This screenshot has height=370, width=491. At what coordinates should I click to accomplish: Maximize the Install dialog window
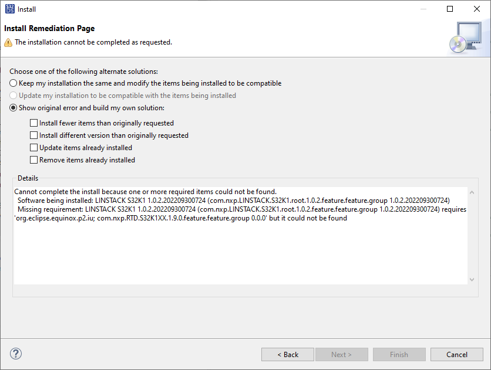[x=450, y=9]
